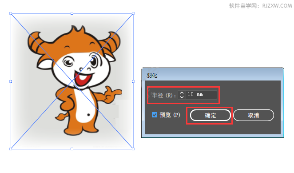The width and height of the screenshot is (294, 173).
Task: Click the RJZXW.COM watermark text
Action: pos(277,6)
